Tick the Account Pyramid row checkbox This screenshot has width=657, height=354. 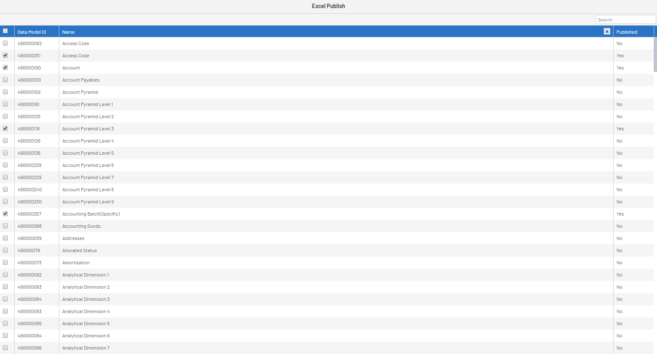pyautogui.click(x=5, y=92)
